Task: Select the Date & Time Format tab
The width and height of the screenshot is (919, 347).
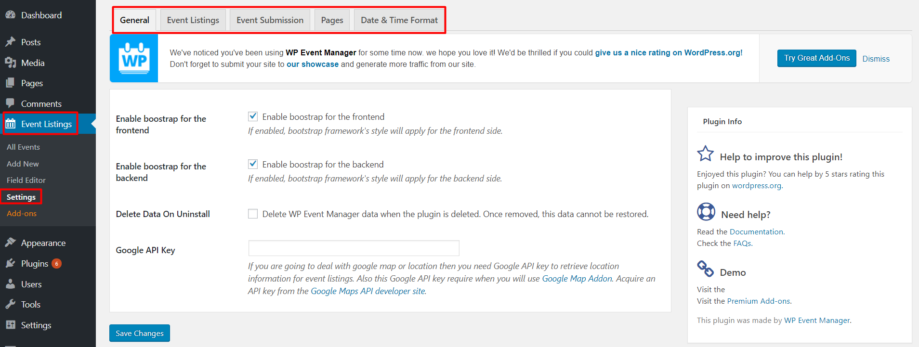Action: pos(399,20)
